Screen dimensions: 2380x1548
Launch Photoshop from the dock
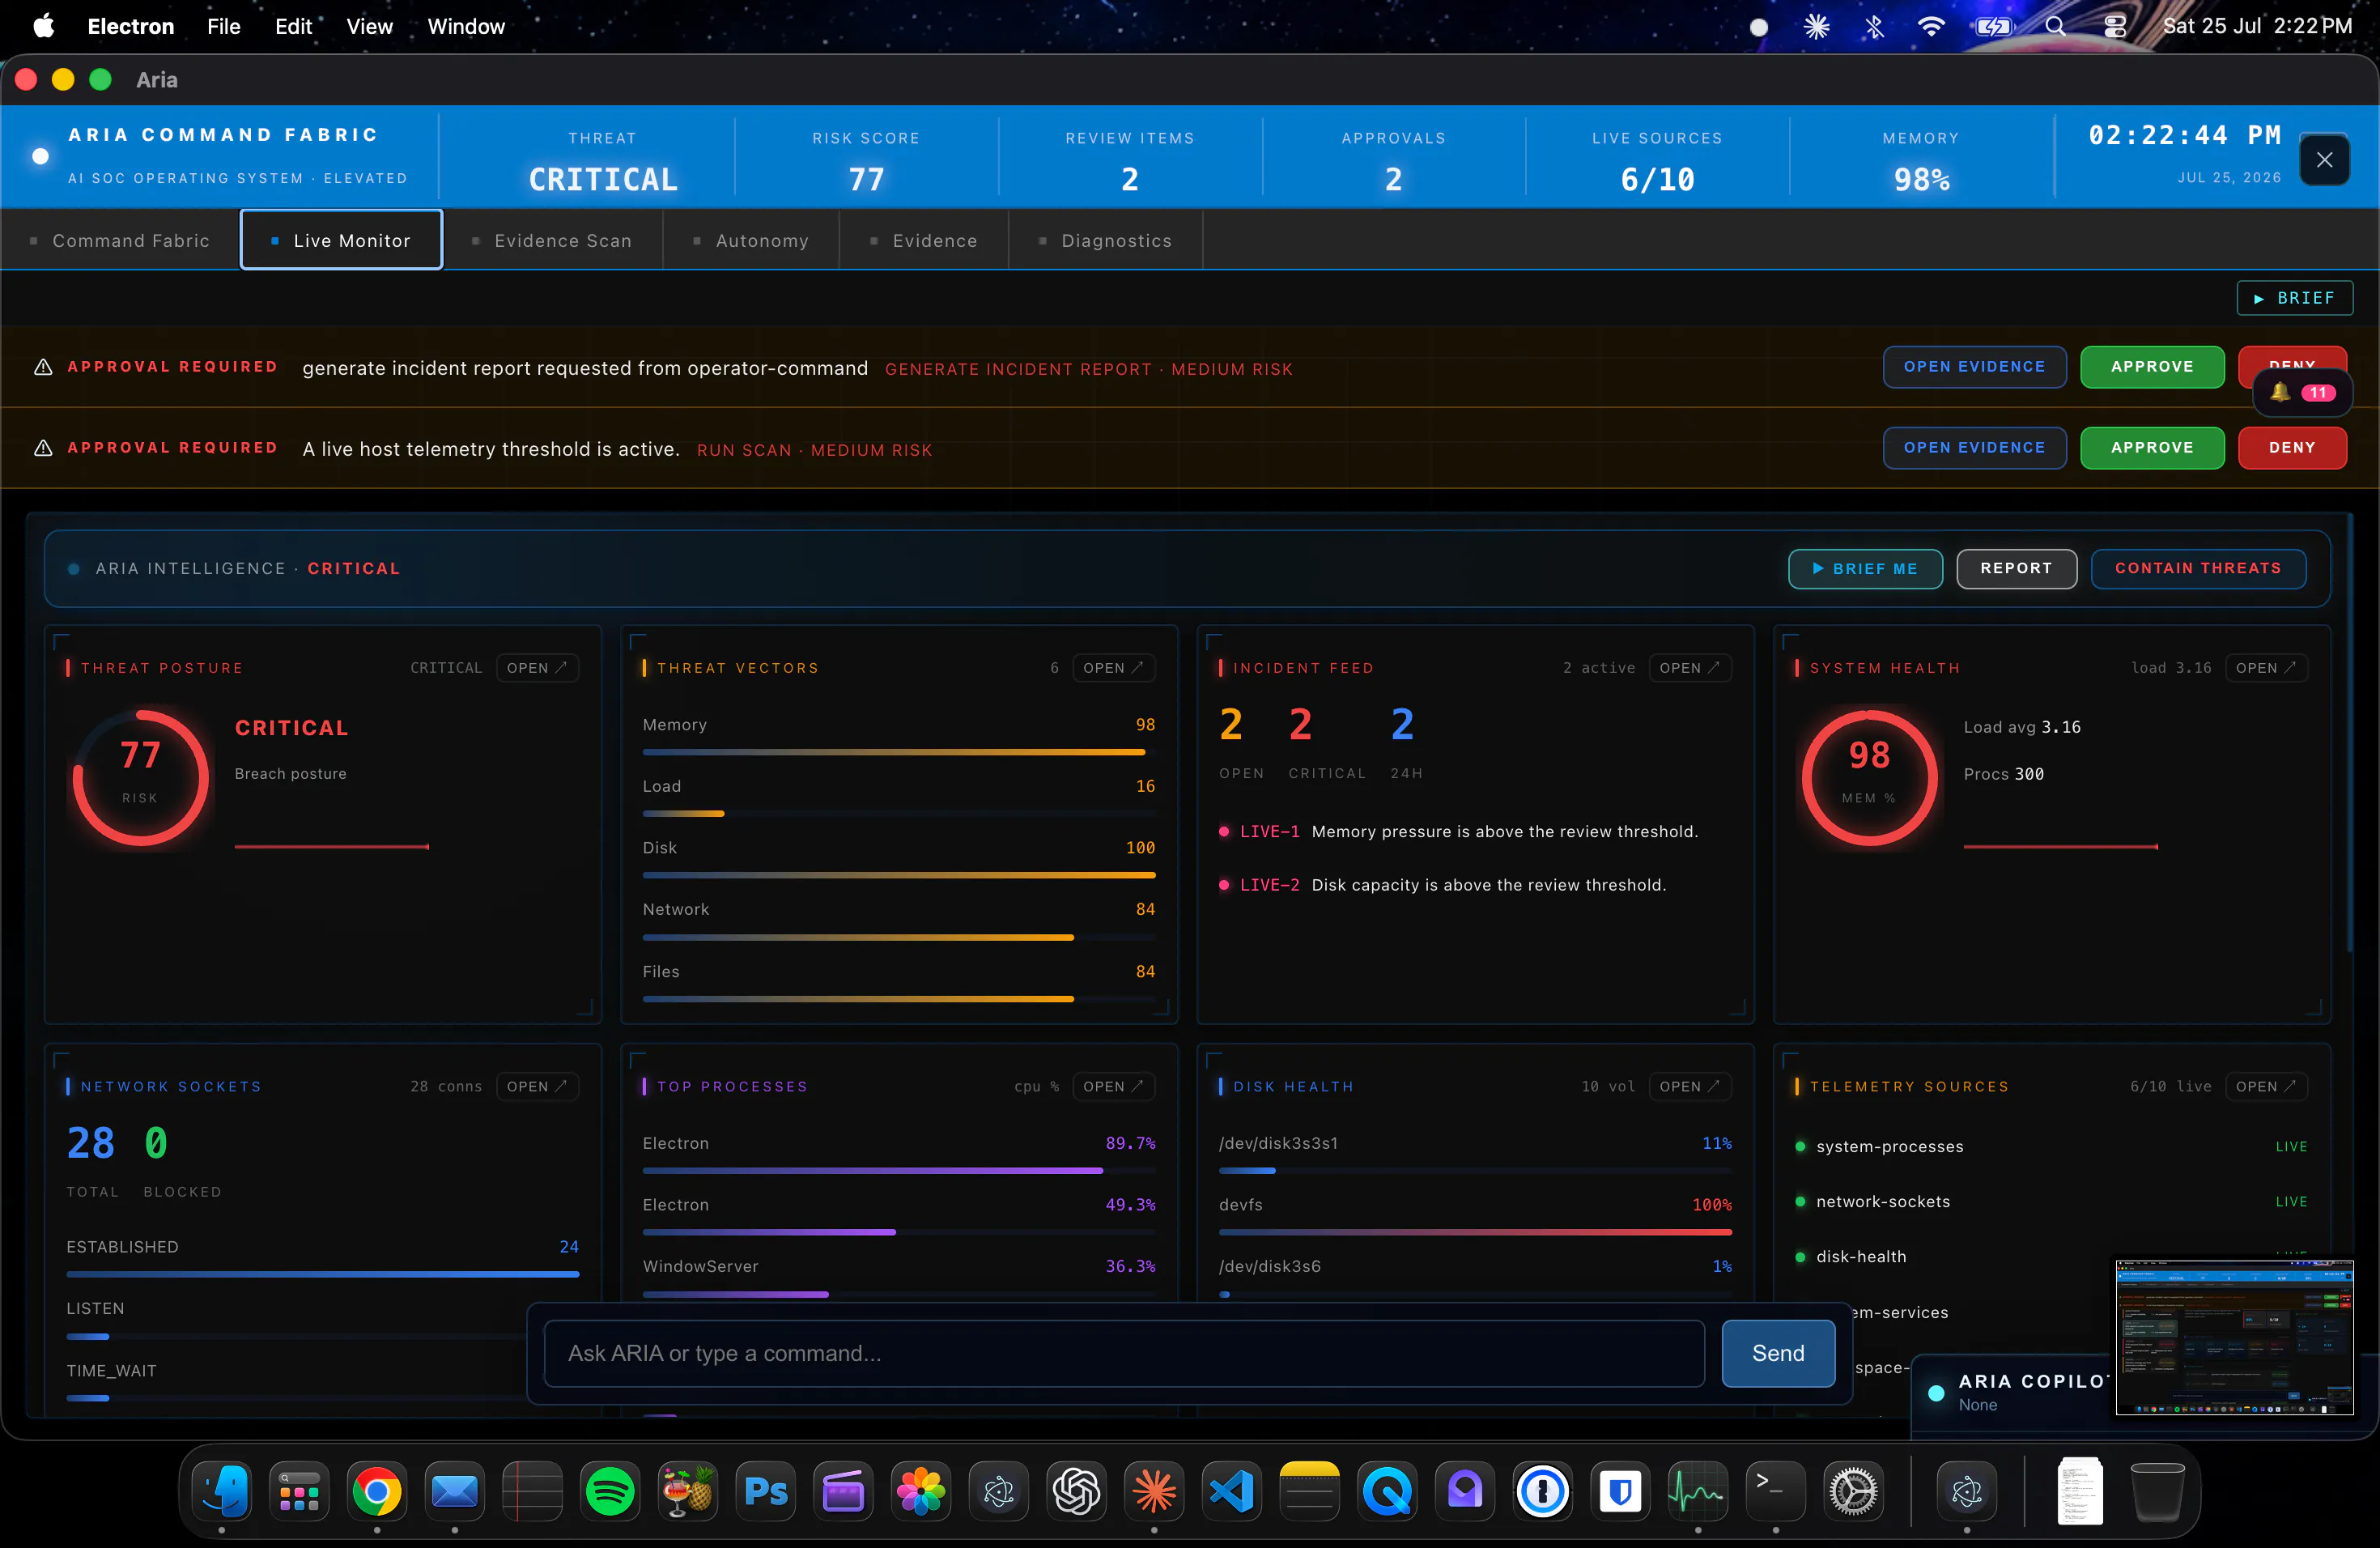[x=766, y=1492]
